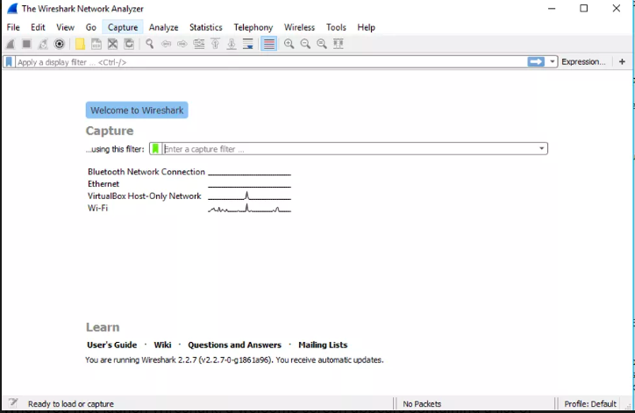Select the VirtualBox Host-Only Network interface
The width and height of the screenshot is (635, 413).
(x=144, y=196)
